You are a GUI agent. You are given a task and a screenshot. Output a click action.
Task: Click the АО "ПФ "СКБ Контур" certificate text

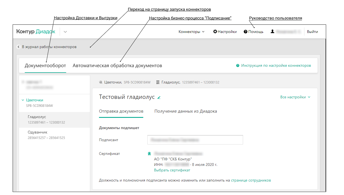[173, 159]
